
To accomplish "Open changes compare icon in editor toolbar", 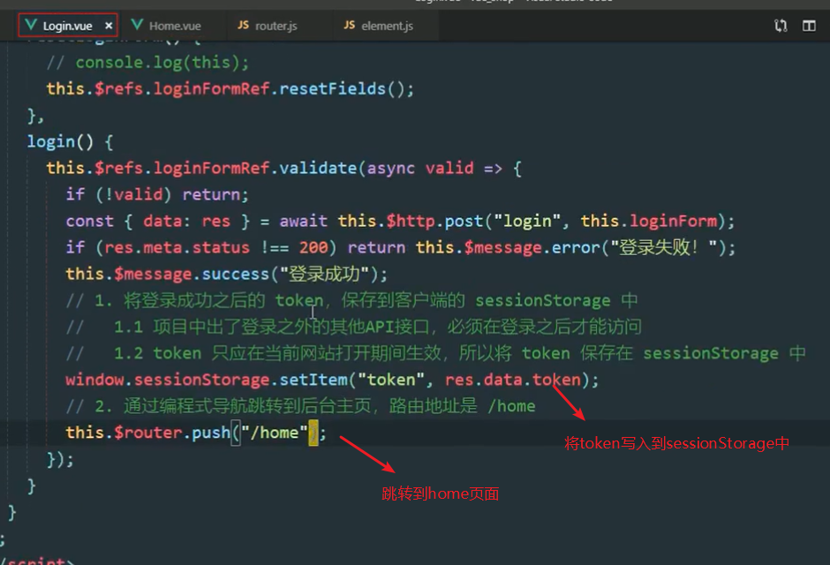I will point(781,26).
